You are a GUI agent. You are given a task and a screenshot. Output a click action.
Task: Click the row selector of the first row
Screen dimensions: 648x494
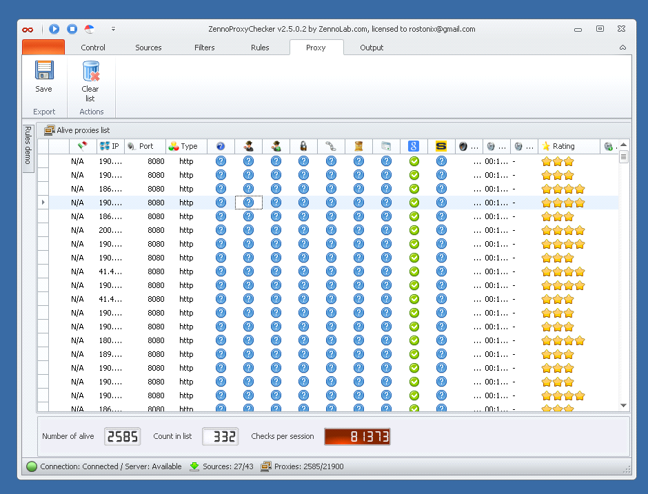point(43,161)
